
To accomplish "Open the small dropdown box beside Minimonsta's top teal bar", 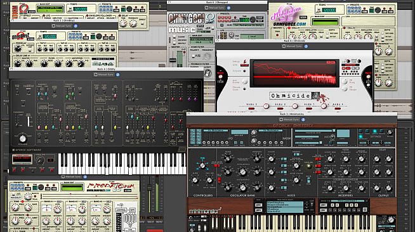I will (x=334, y=131).
